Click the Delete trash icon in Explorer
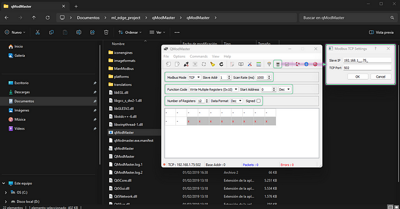The width and height of the screenshot is (400, 209). coord(106,33)
